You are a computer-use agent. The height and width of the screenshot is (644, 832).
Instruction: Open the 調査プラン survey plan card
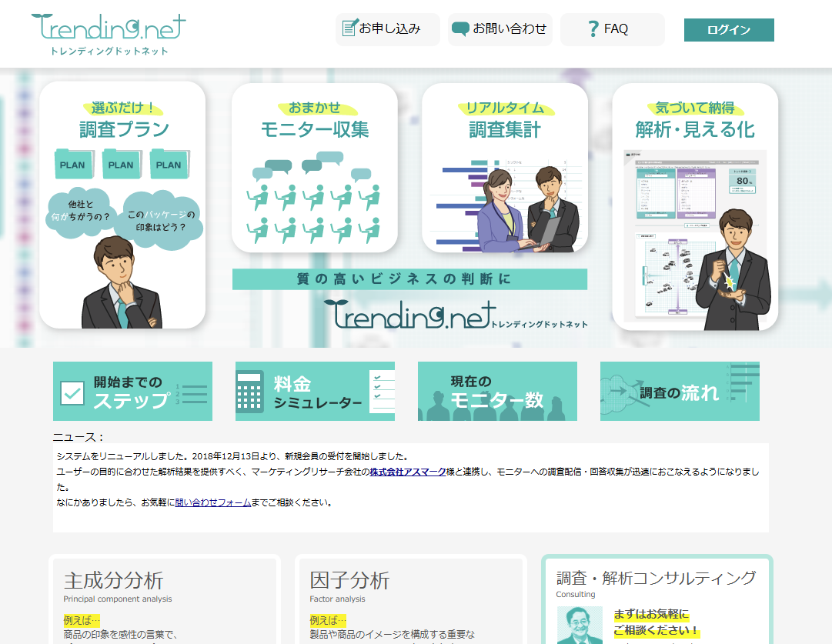(x=122, y=205)
